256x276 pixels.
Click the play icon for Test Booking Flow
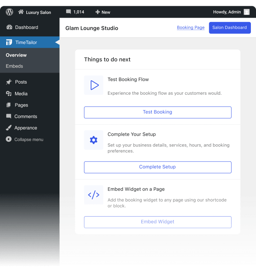point(94,85)
